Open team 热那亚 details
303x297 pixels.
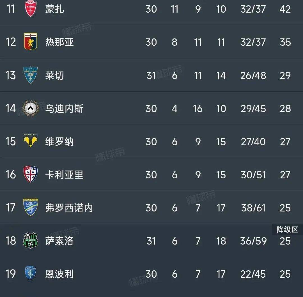tap(59, 42)
